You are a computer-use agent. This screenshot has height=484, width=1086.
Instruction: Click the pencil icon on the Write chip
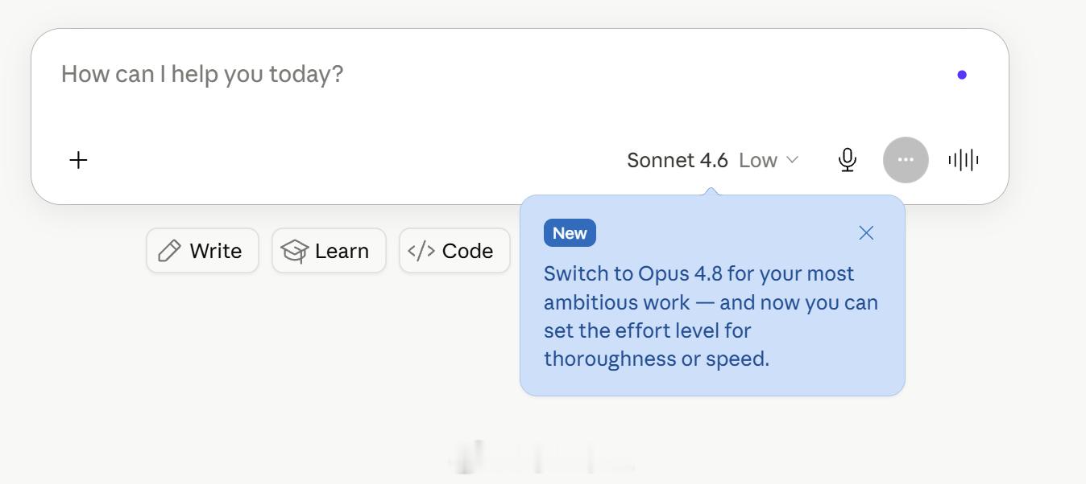[x=169, y=251]
